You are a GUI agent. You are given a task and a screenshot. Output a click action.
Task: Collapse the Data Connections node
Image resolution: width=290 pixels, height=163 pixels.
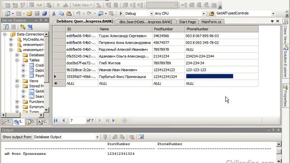[x=5, y=34]
